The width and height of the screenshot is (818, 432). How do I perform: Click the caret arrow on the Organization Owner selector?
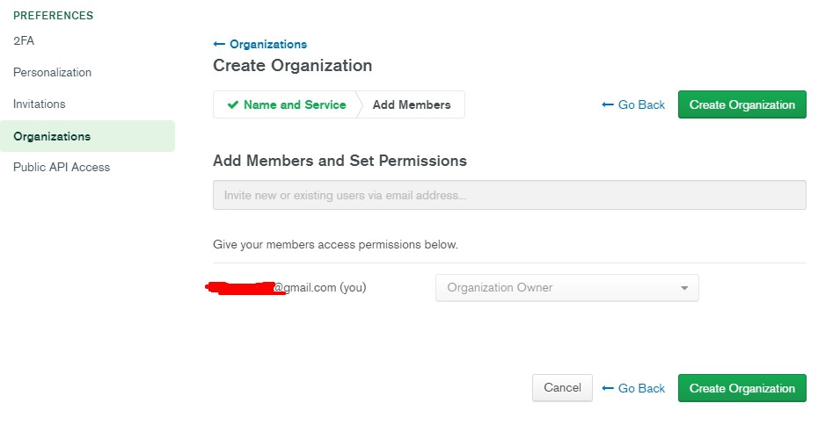(x=684, y=288)
